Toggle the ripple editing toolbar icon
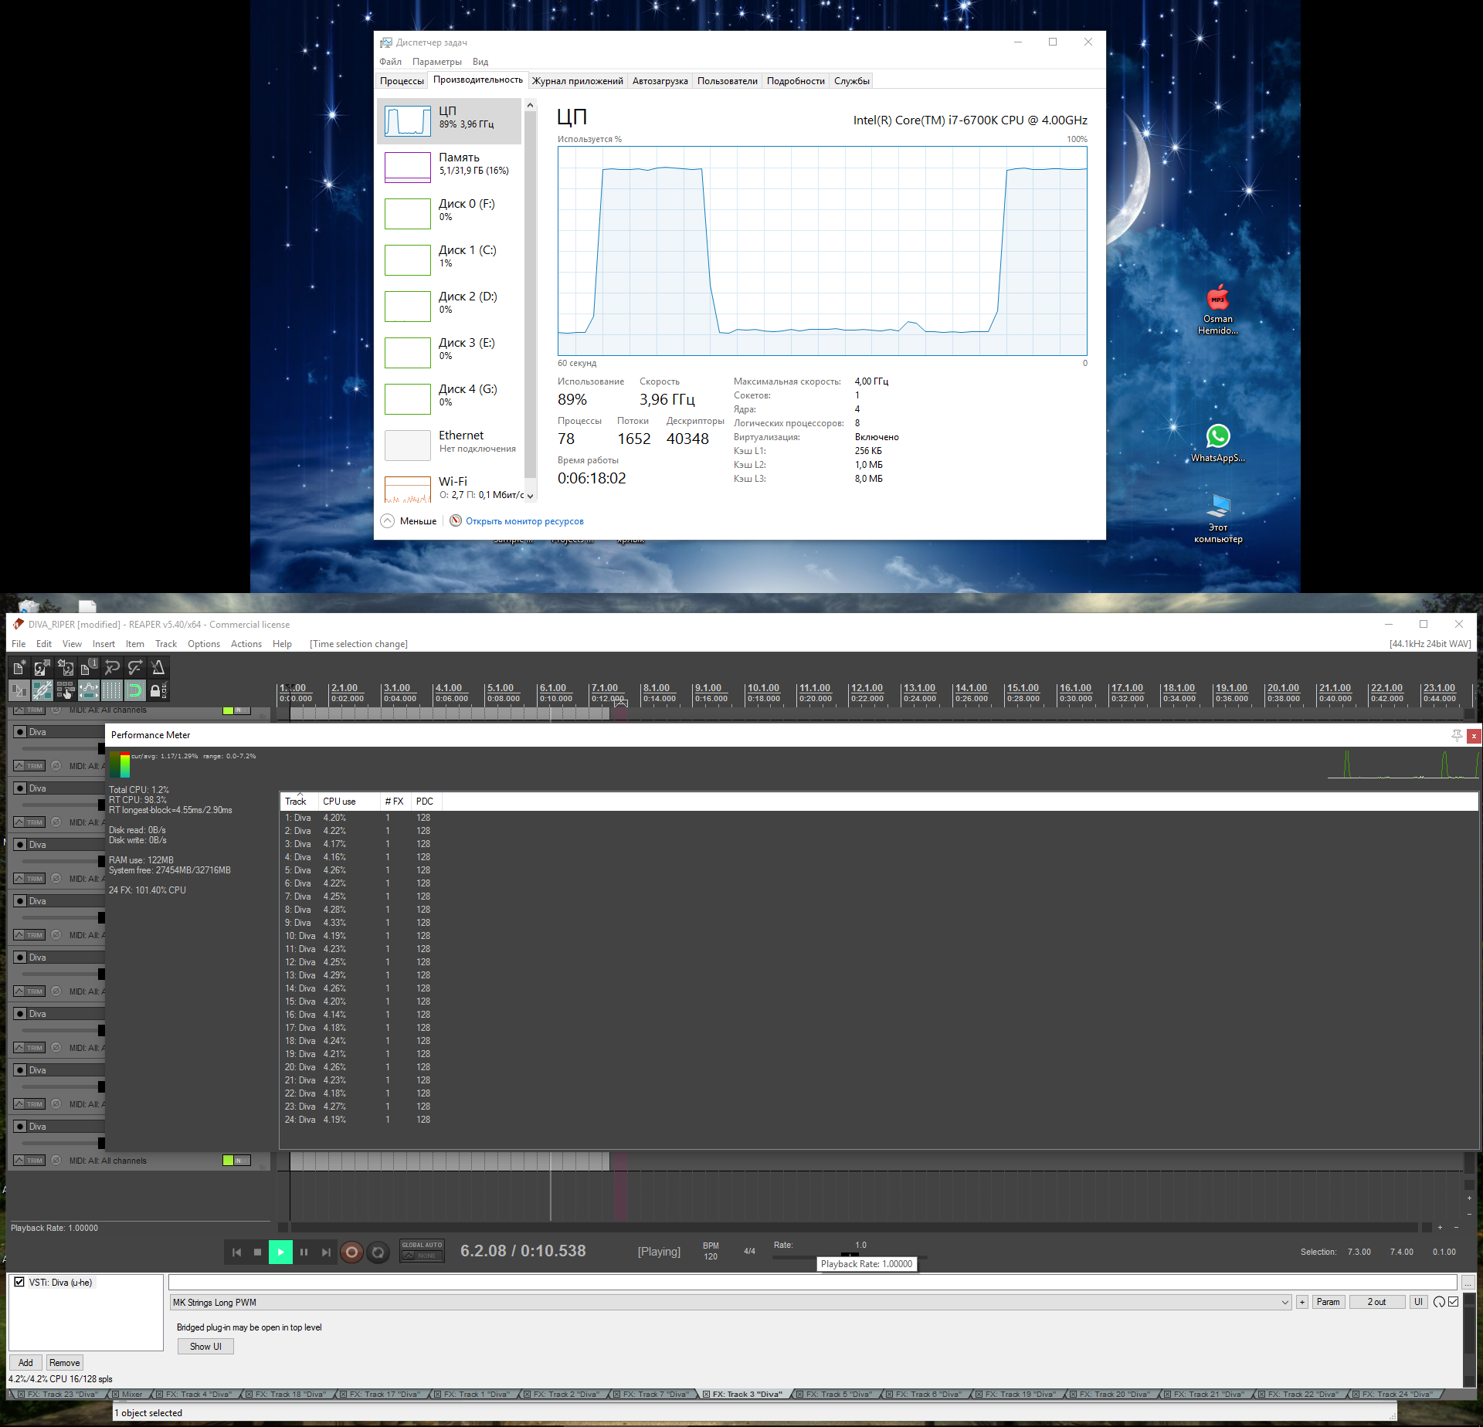Viewport: 1483px width, 1427px height. [66, 690]
